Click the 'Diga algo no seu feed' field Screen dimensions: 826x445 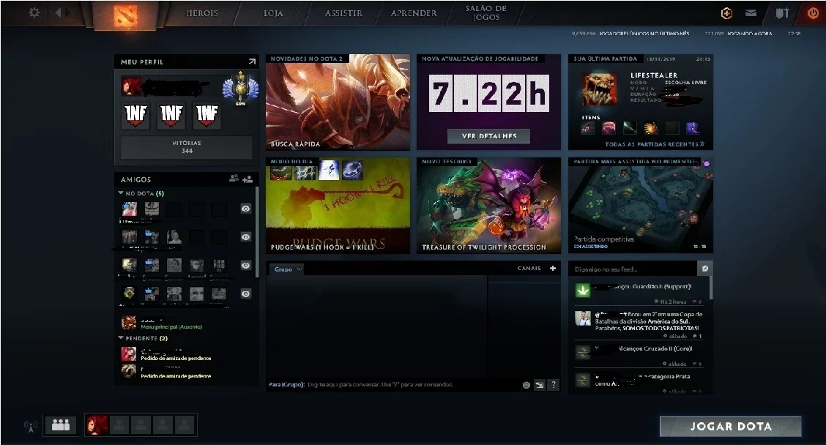point(633,269)
